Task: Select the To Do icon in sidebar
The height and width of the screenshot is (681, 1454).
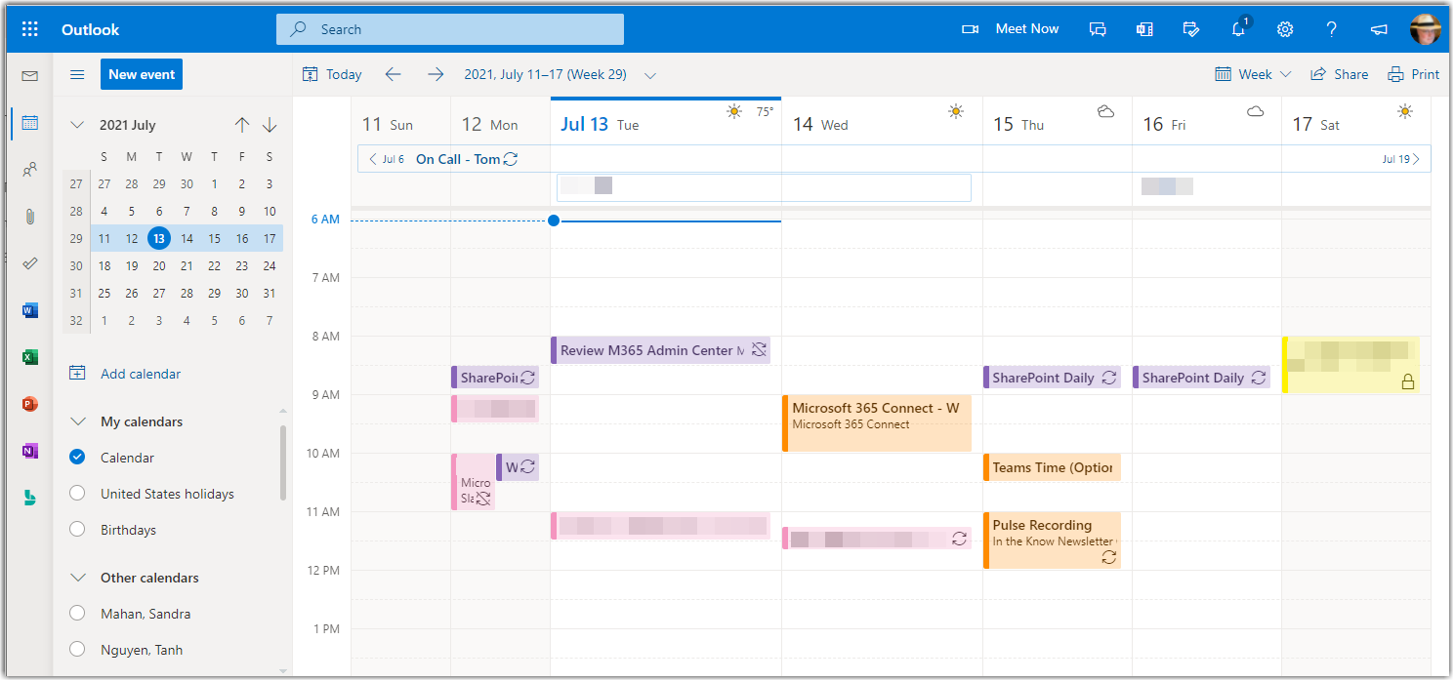Action: click(29, 262)
